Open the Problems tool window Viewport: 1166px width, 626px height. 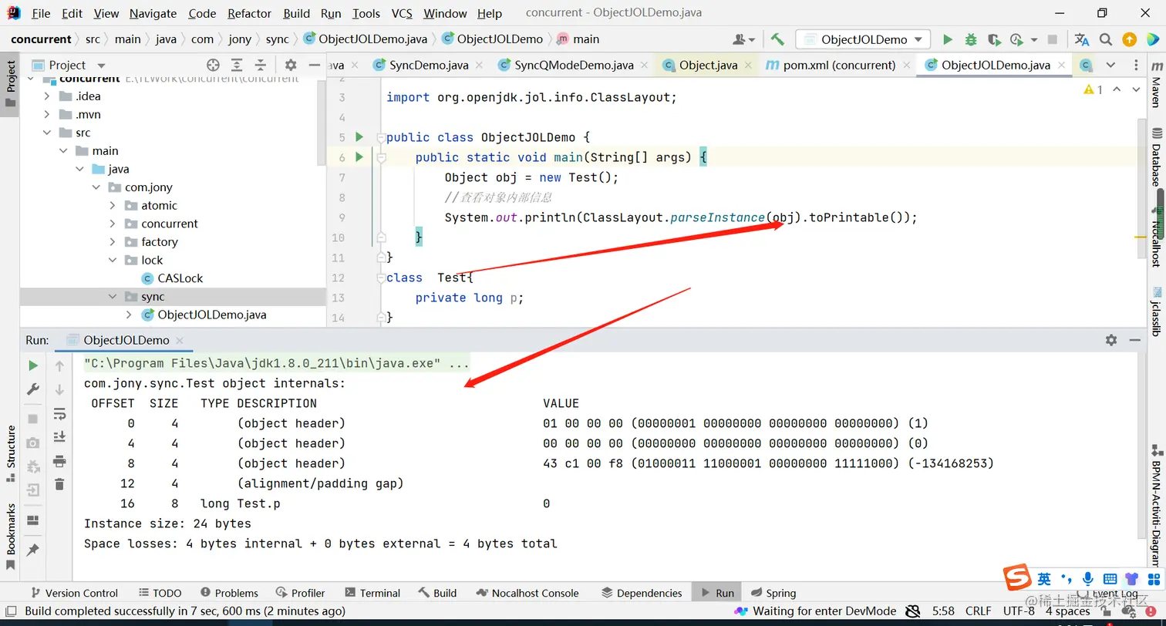click(x=229, y=593)
